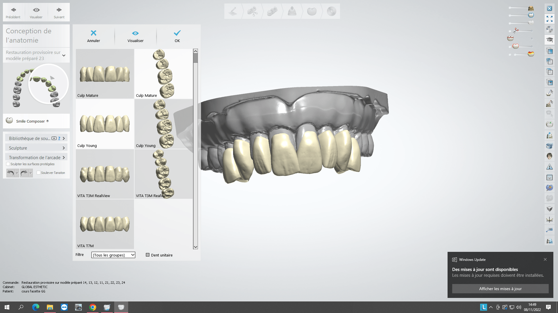Click OK to confirm library
Screen dimensions: 558x313
click(x=177, y=36)
